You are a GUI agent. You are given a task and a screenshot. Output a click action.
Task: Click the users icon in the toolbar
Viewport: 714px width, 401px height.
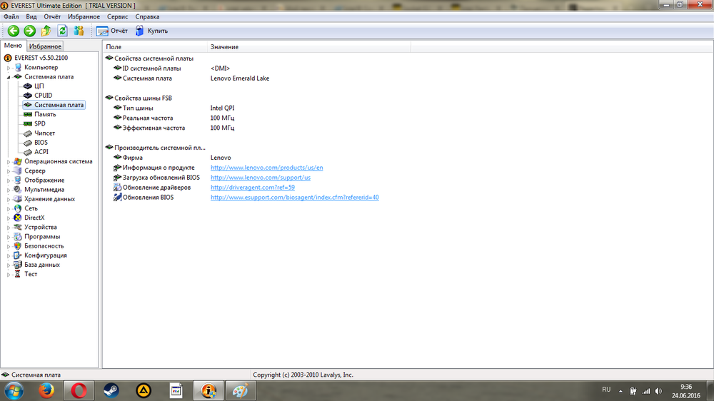click(x=79, y=31)
